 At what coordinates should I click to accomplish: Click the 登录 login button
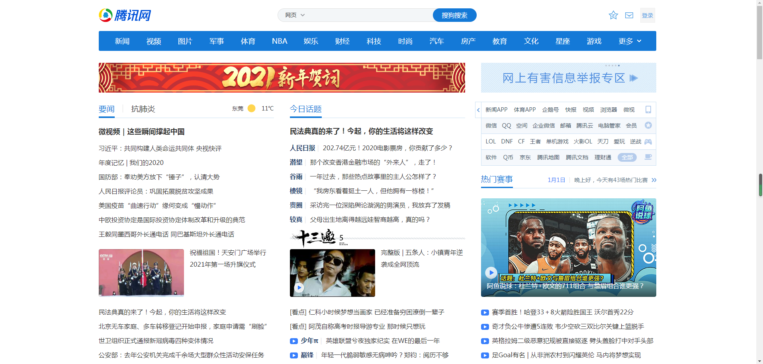pyautogui.click(x=647, y=15)
